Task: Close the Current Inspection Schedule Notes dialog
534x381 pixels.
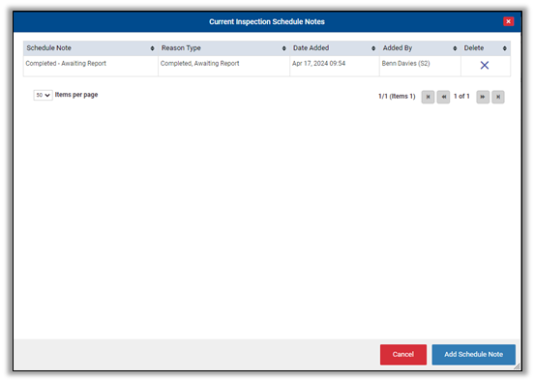Action: coord(508,21)
